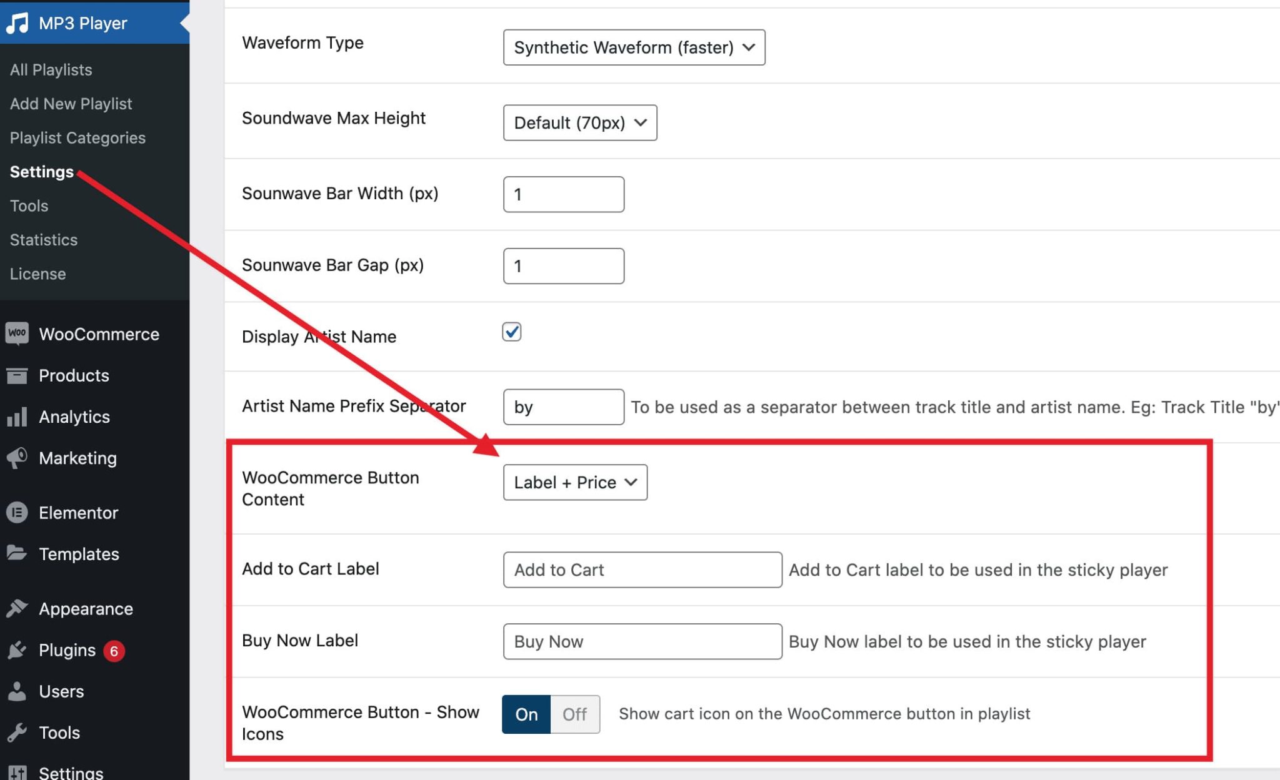Click the Elementor circle icon
1280x780 pixels.
coord(17,513)
